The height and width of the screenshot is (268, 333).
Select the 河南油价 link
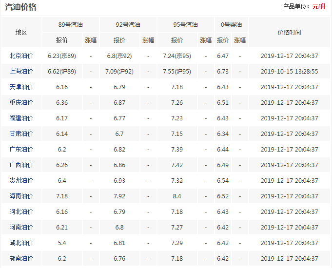click(x=21, y=227)
